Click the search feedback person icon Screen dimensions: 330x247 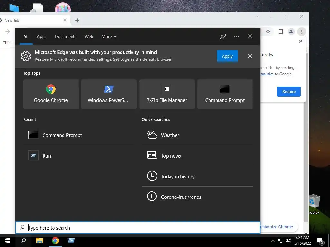tap(223, 37)
